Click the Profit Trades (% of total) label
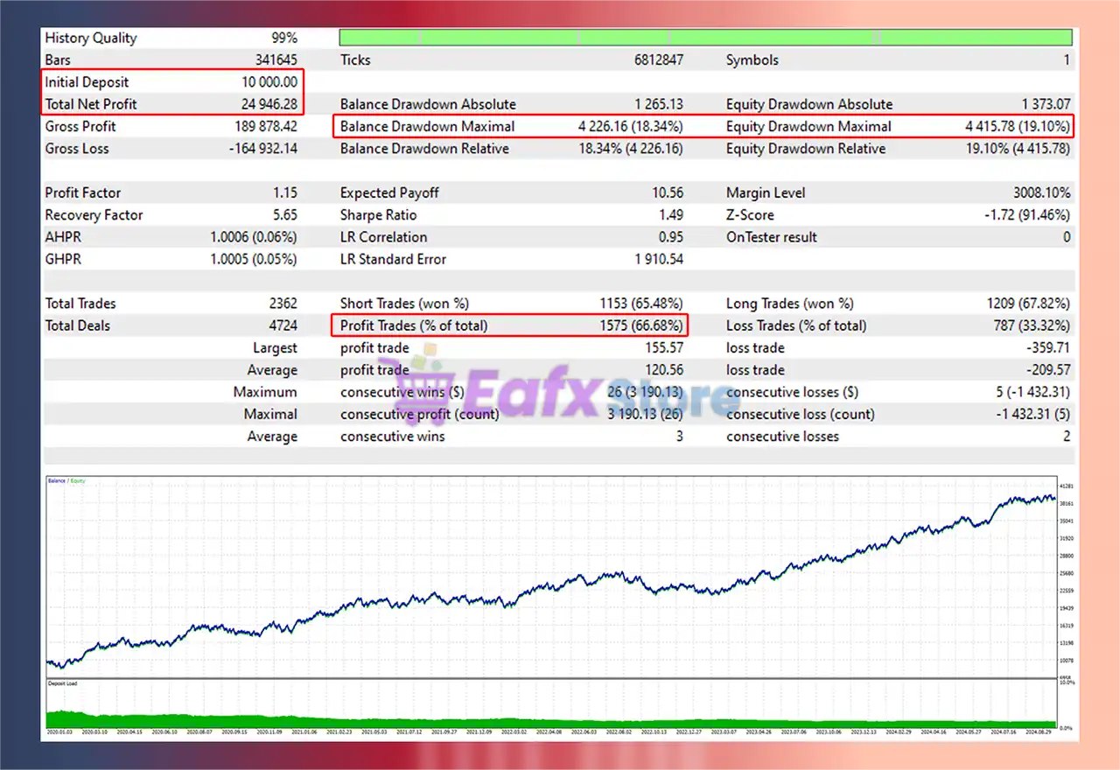The height and width of the screenshot is (770, 1120). 414,325
